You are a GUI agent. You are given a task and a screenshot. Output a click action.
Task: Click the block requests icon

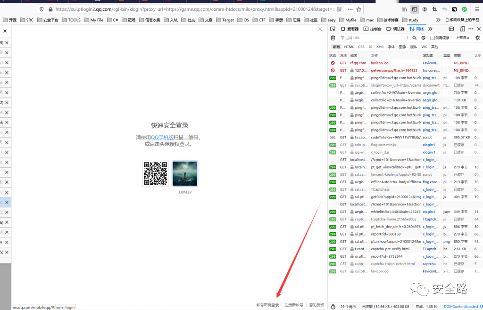pos(423,38)
